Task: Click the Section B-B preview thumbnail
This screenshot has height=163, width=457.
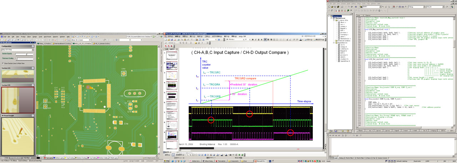Action: 17,100
